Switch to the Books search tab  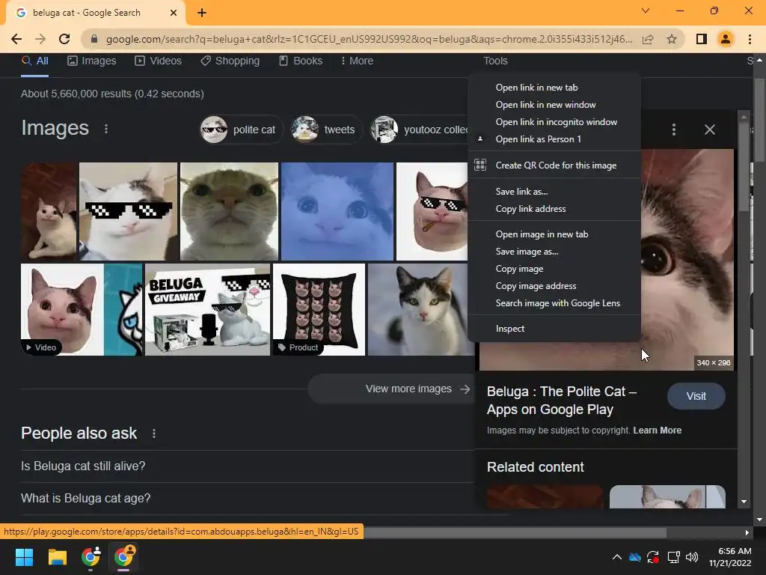point(301,61)
